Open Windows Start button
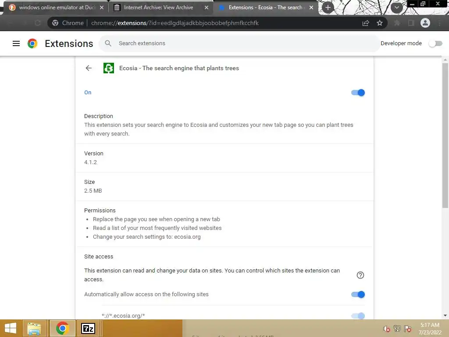This screenshot has height=337, width=449. [11, 328]
